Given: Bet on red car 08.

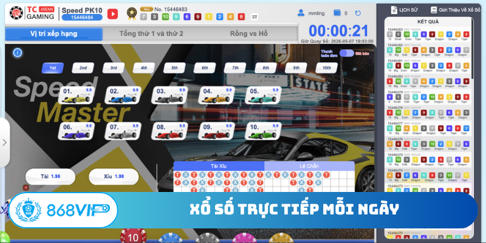Looking at the screenshot, I should 170,131.
